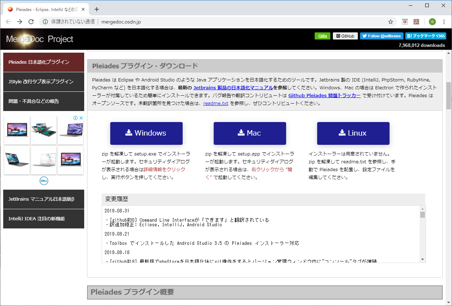The image size is (452, 306).
Task: Click the changelog scrollbar down arrow
Action: 423,259
